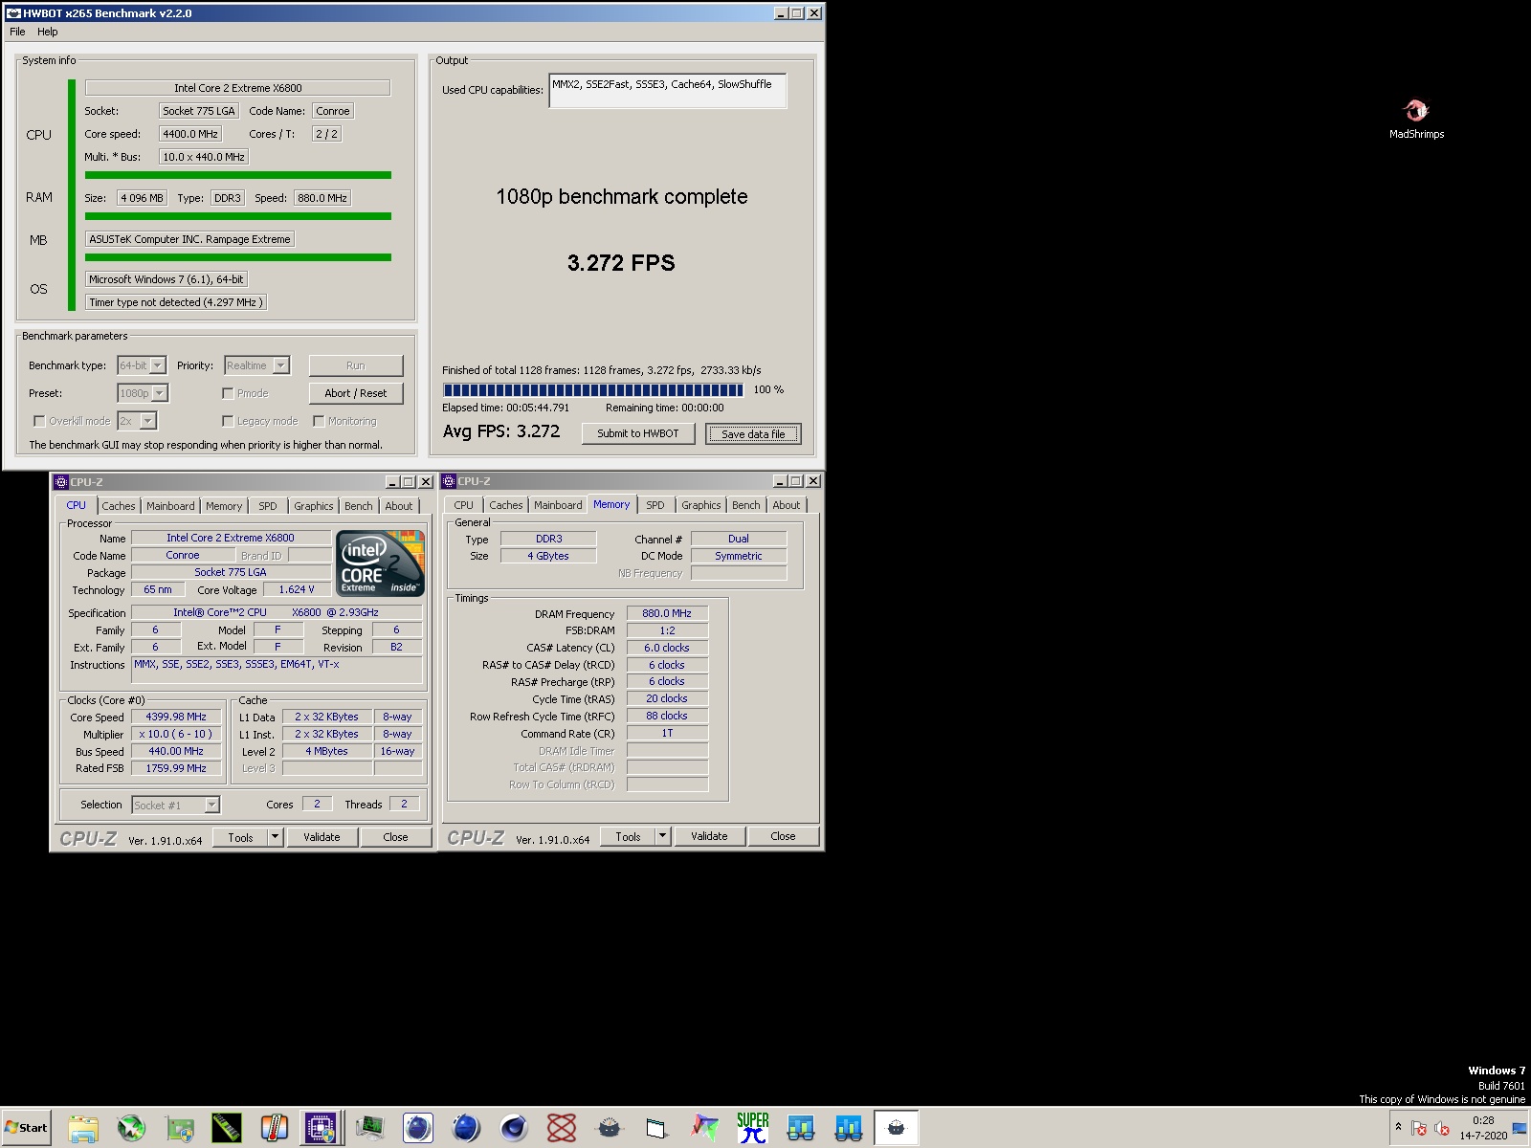The height and width of the screenshot is (1148, 1531).
Task: Expand the Tools arrow in left CPU-Z
Action: (x=275, y=837)
